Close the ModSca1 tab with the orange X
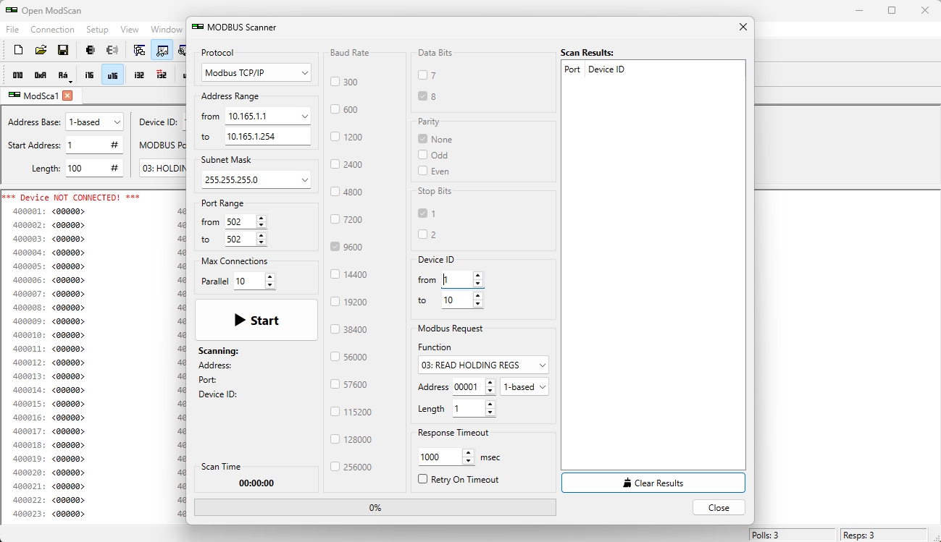941x542 pixels. [67, 96]
